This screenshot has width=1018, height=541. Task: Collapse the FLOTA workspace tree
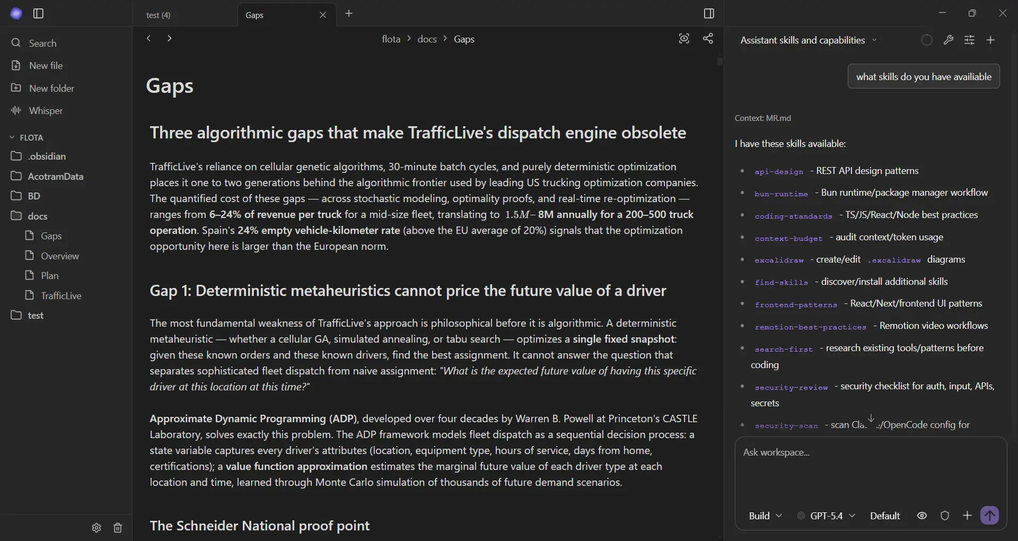(26, 137)
